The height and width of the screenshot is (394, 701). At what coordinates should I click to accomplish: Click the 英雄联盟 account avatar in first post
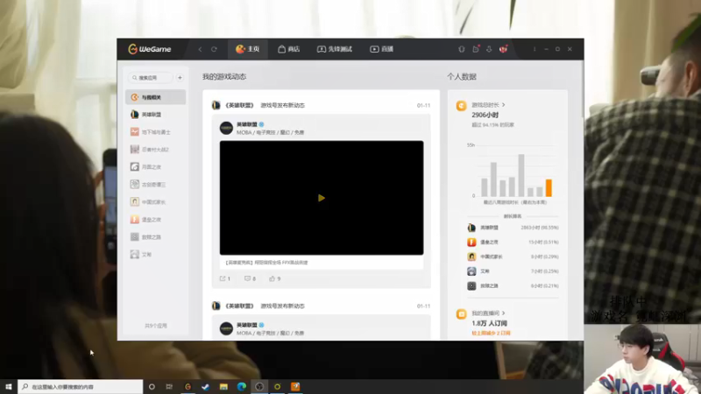226,128
